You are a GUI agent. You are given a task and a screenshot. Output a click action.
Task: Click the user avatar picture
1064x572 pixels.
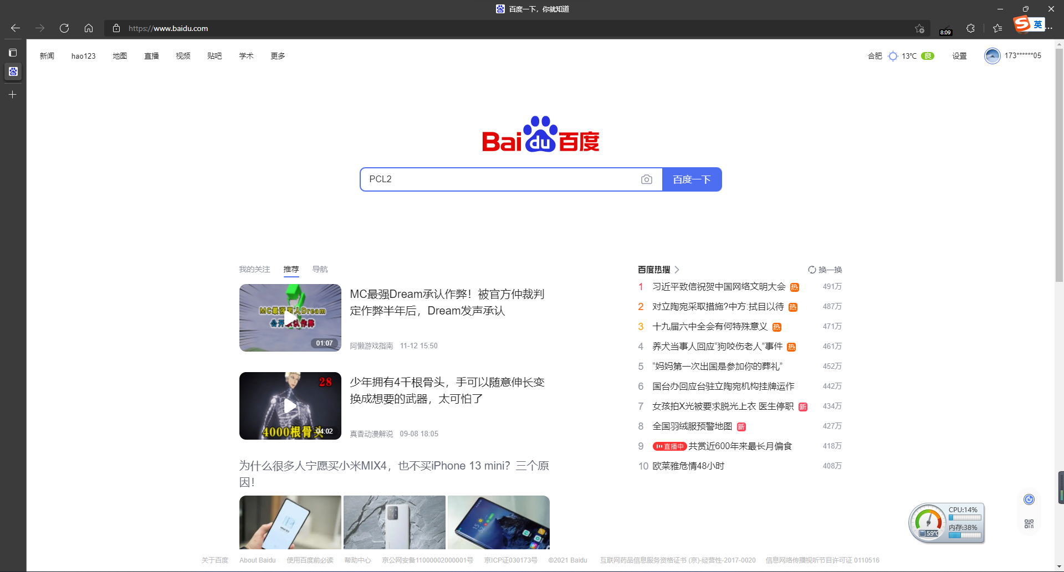coord(992,56)
